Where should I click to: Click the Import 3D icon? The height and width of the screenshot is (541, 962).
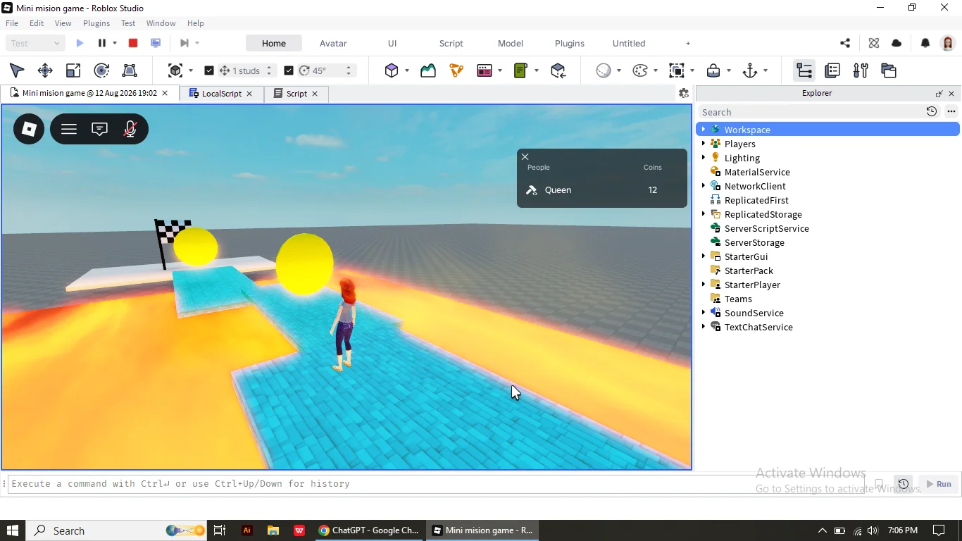(x=558, y=70)
